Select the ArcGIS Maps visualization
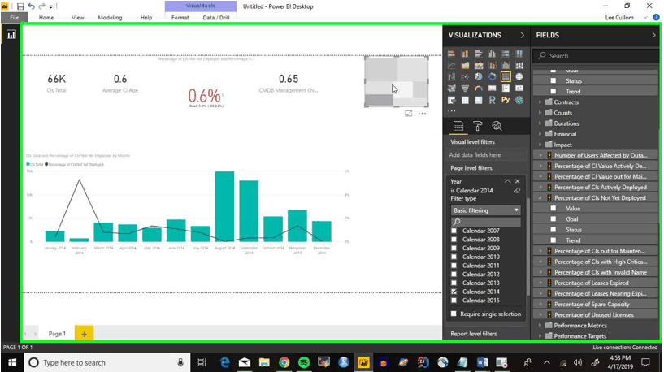Viewport: 664px width, 372px height. [519, 100]
